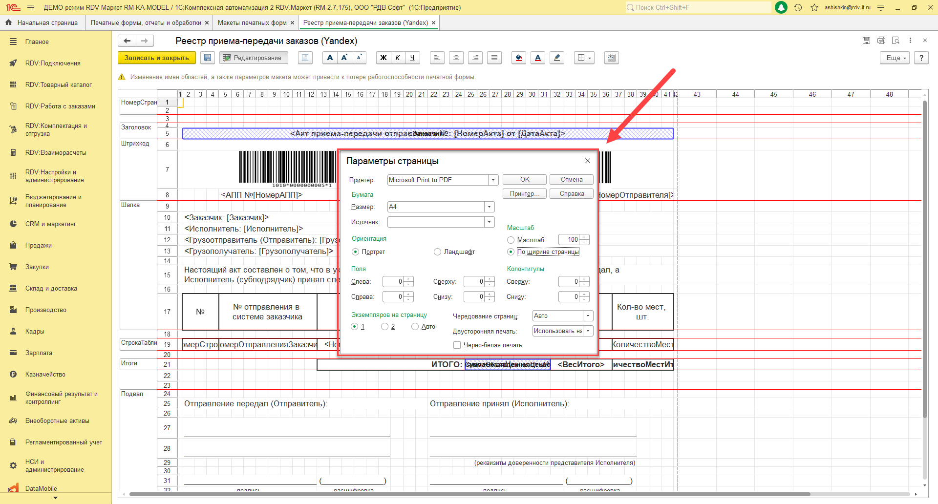Click the search field Поиск
The image size is (938, 504).
[x=699, y=7]
